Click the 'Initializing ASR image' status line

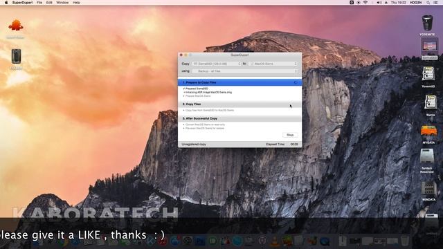208,92
